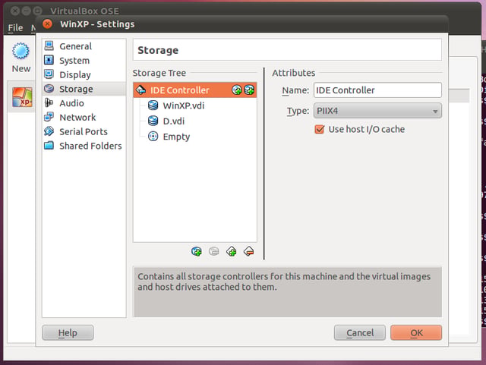Close the WinXP Settings dialog
Viewport: 486px width, 365px height.
click(x=47, y=24)
